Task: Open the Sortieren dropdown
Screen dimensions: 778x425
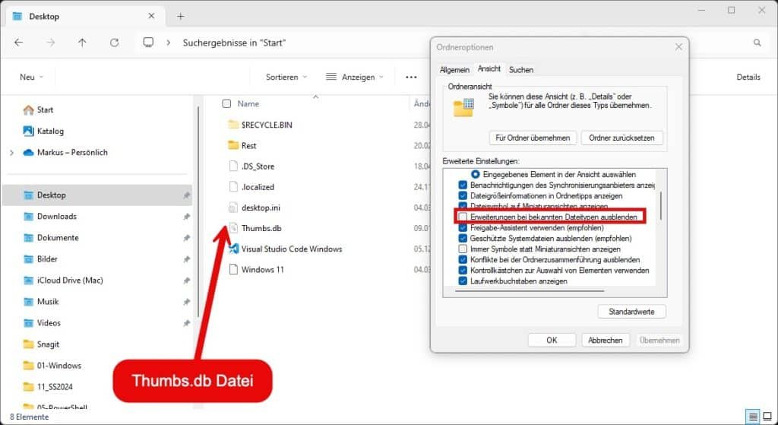Action: (286, 77)
